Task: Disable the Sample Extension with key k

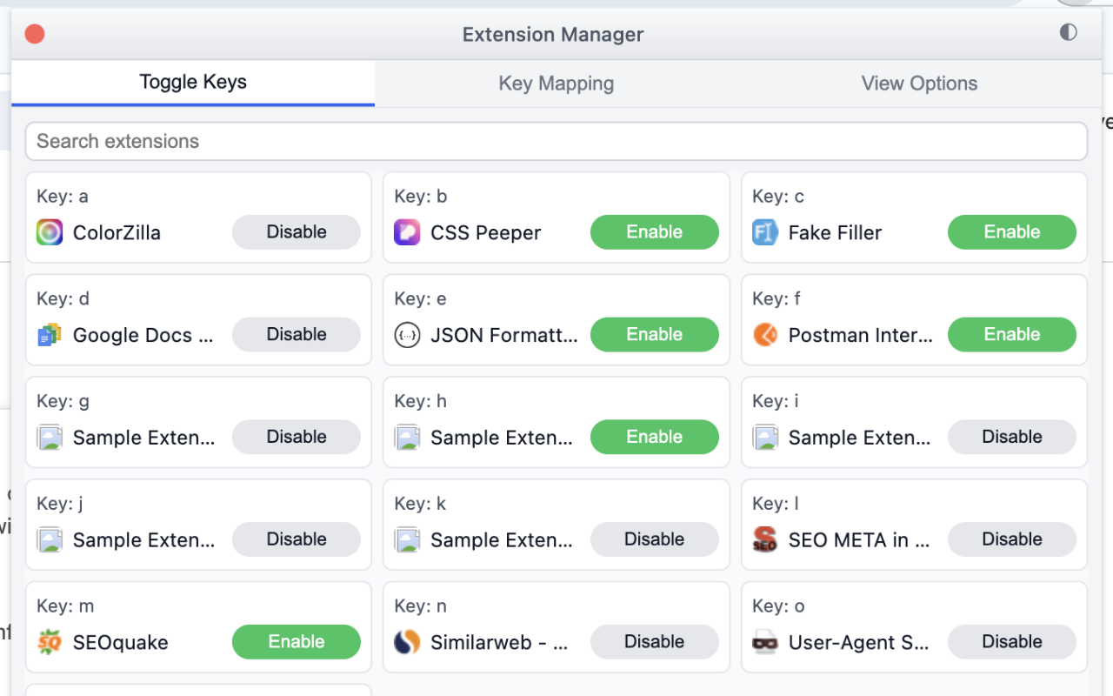Action: (x=655, y=540)
